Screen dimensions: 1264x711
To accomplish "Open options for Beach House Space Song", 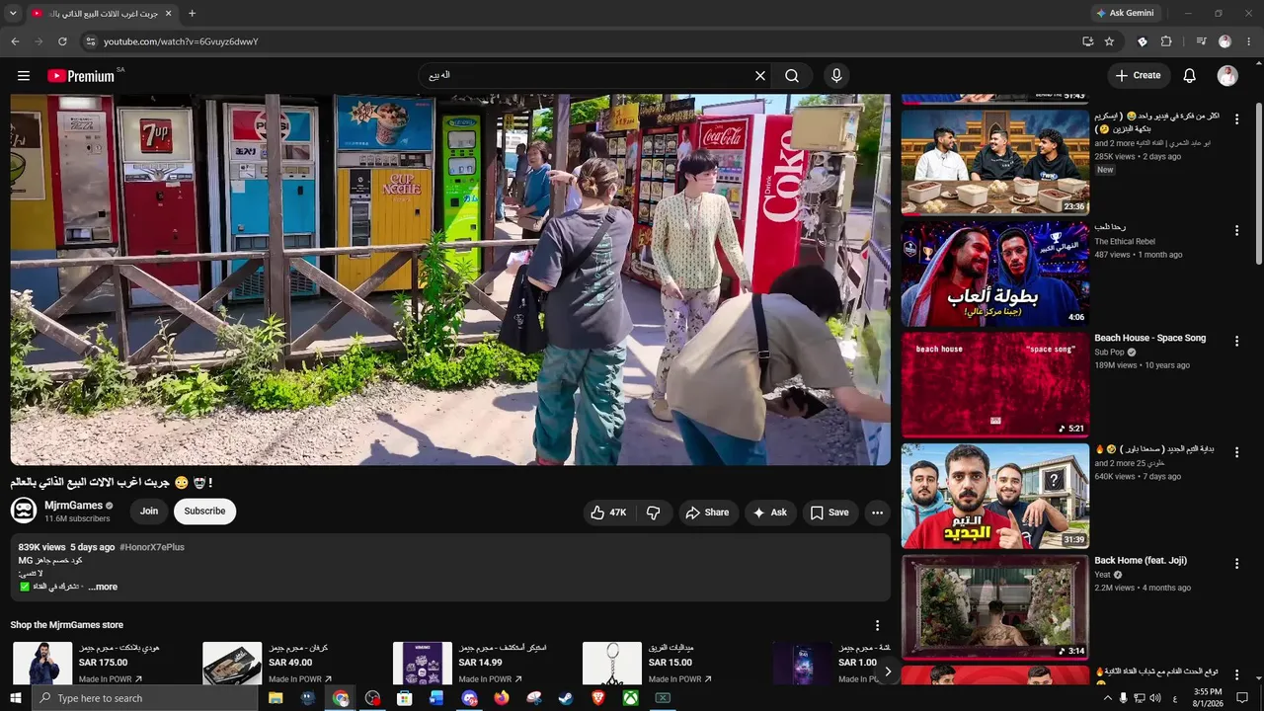I will click(1236, 341).
